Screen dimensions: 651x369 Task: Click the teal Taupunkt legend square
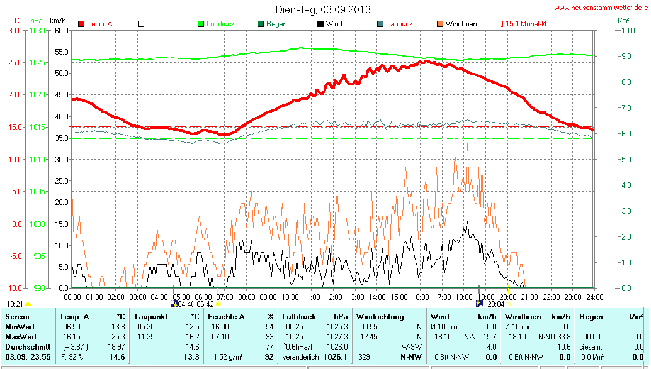pos(380,24)
